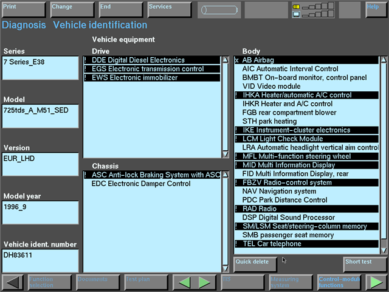Click the green right arrow in middle bar
389x292 pixels.
pos(204,282)
